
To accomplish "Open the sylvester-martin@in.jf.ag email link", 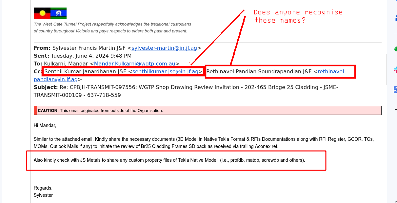I will [x=164, y=48].
